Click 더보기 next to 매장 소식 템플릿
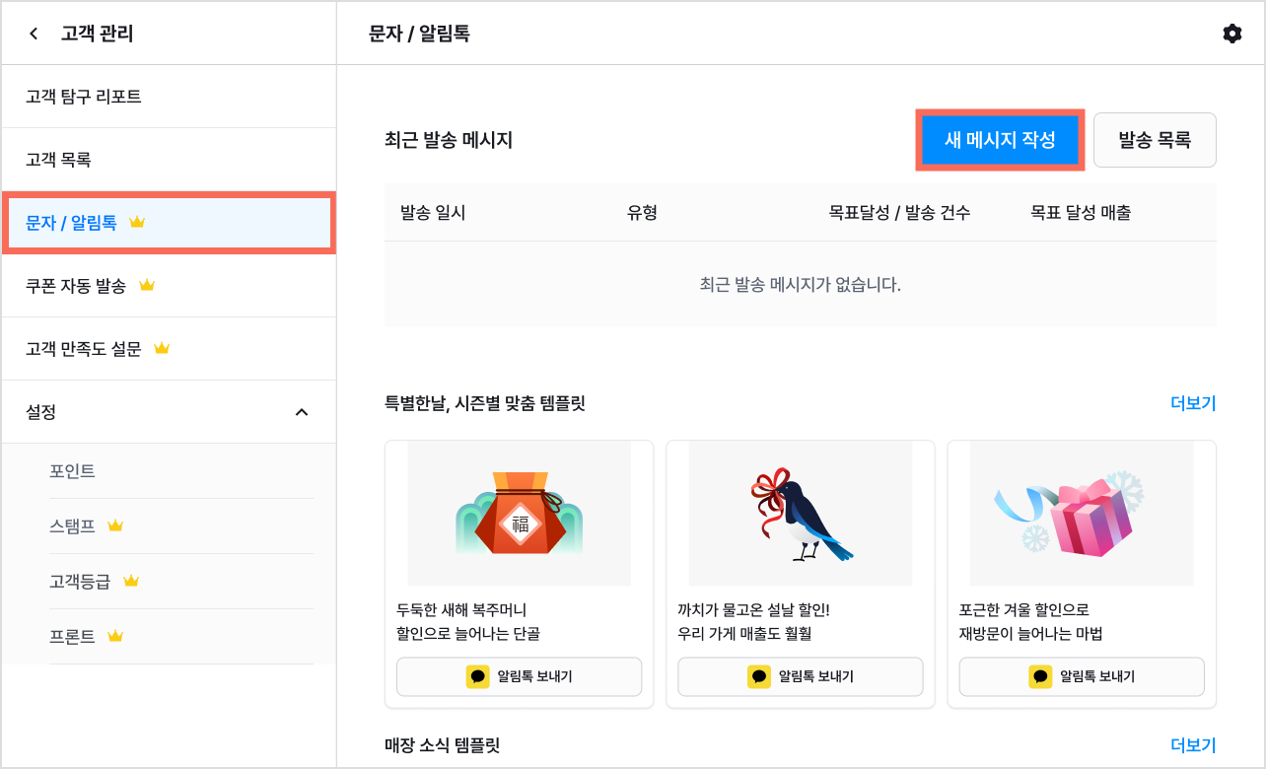The width and height of the screenshot is (1266, 769). [x=1193, y=745]
